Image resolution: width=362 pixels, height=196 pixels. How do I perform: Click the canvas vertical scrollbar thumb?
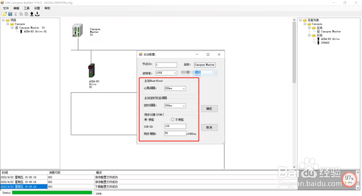294,53
